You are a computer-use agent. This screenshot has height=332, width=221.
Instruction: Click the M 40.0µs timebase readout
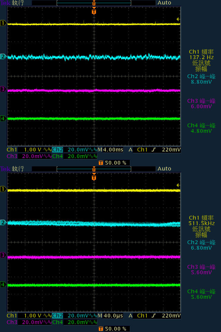pos(110,316)
